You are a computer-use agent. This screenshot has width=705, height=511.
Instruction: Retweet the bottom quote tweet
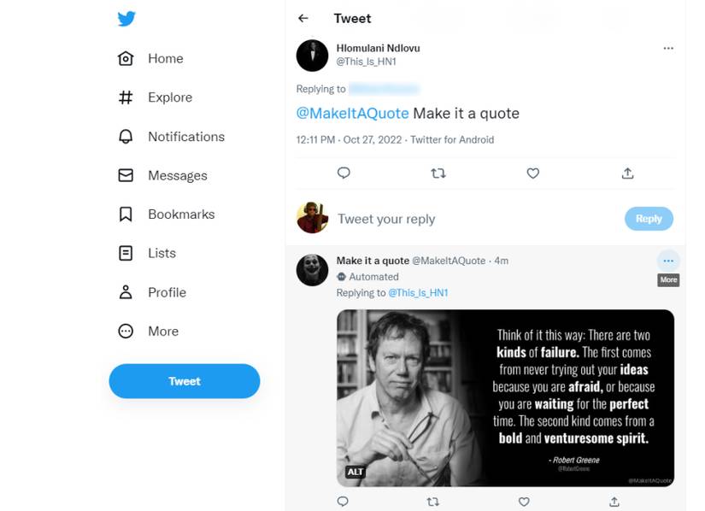coord(432,502)
